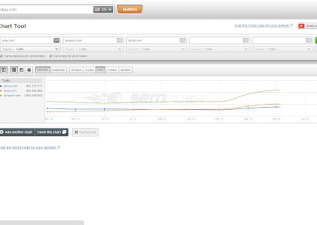Select the ½ year range

point(89,70)
